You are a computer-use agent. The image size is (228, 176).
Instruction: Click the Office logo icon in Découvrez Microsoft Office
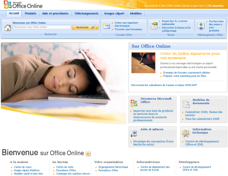(134, 103)
